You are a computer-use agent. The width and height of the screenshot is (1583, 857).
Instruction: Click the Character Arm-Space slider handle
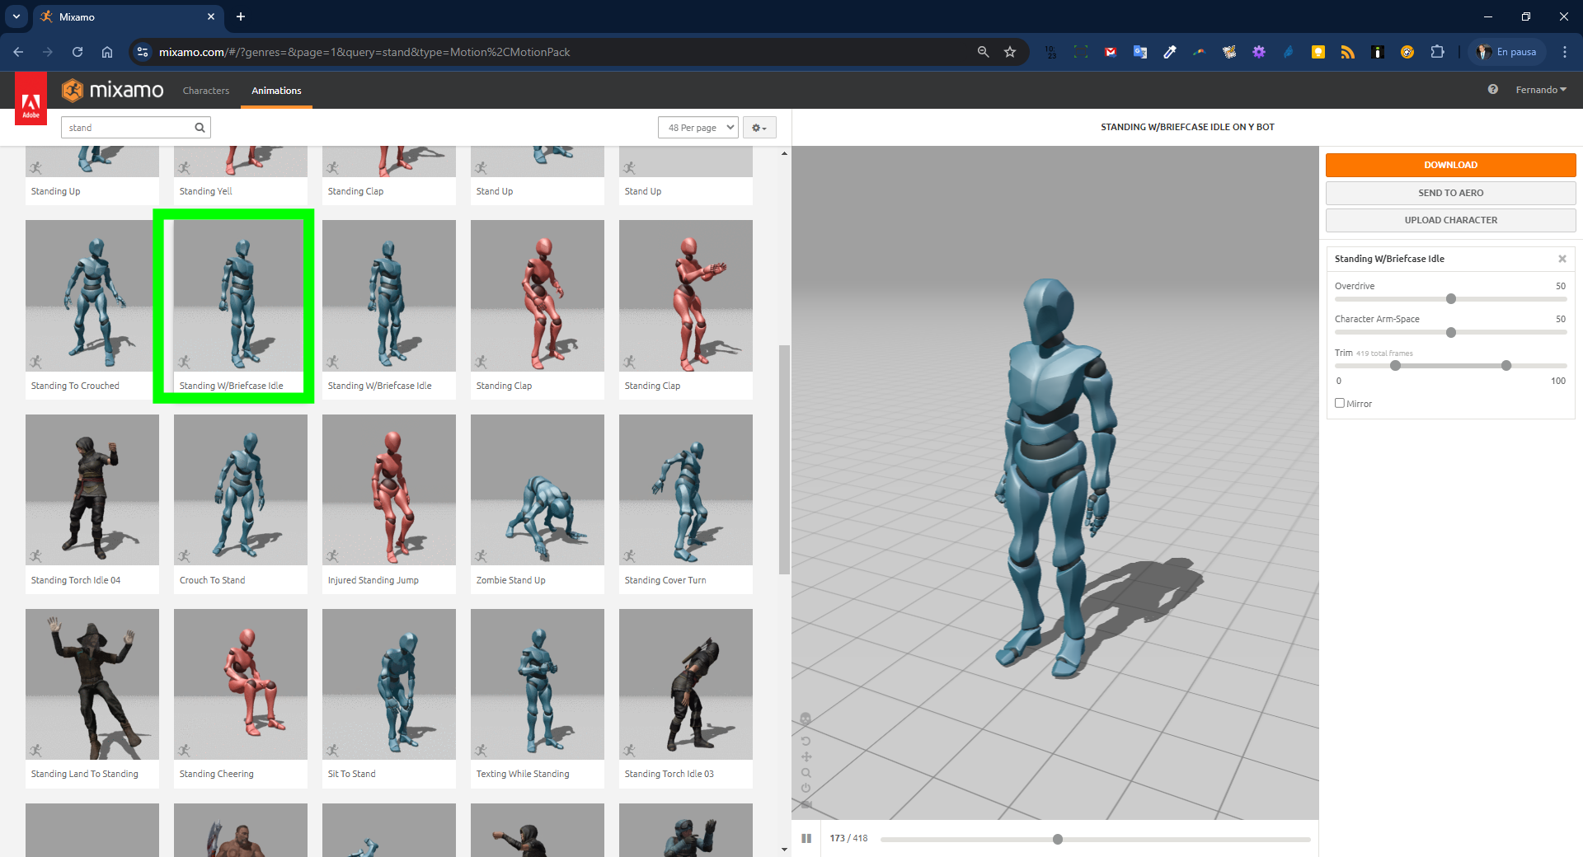coord(1451,332)
